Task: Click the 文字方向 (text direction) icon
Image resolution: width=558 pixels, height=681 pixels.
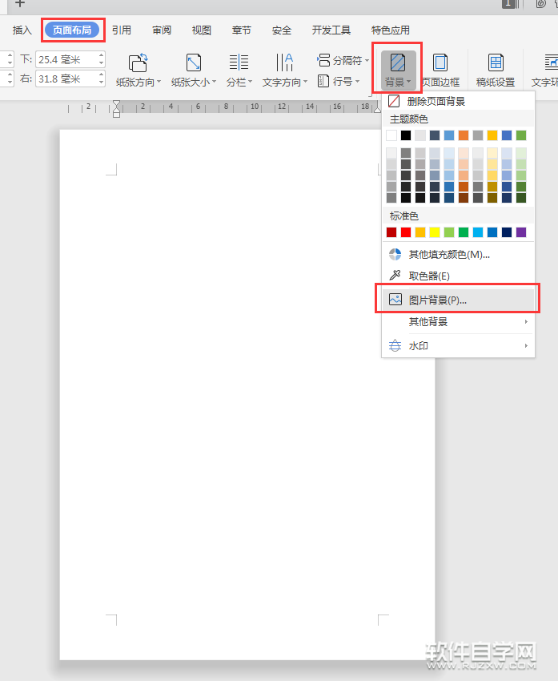Action: click(x=284, y=63)
